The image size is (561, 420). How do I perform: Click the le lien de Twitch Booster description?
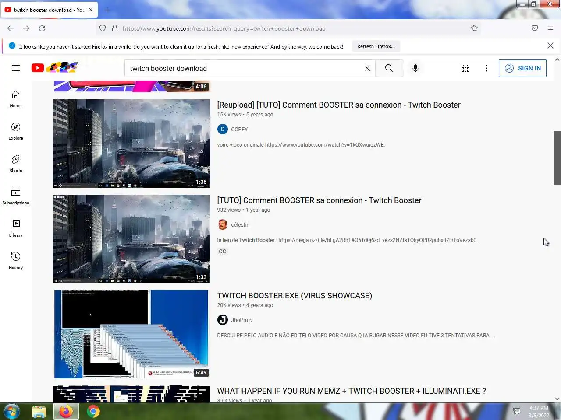347,240
